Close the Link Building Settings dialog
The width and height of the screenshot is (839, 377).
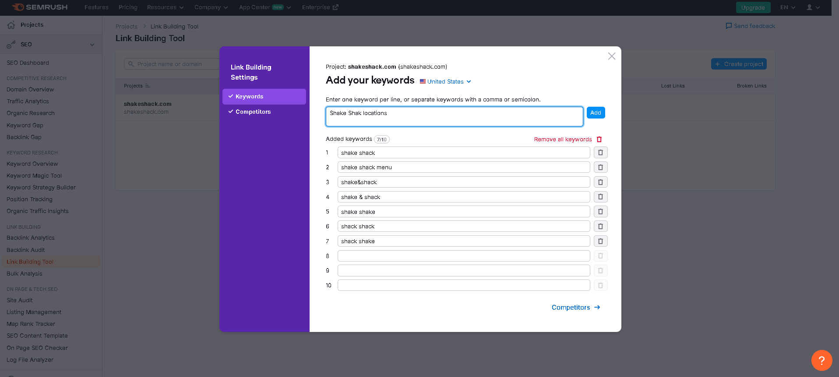point(612,56)
